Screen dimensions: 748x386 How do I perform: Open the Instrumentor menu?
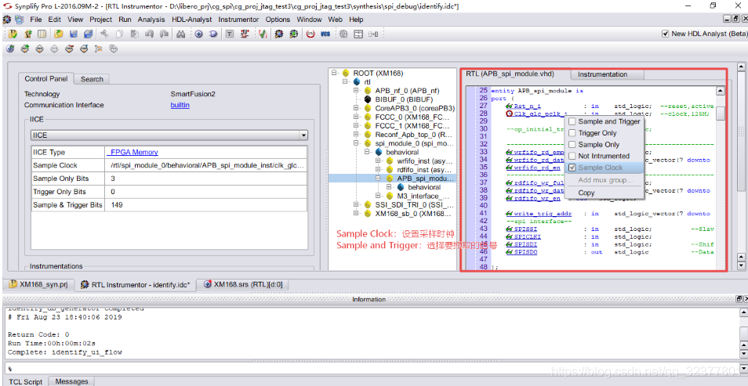[x=238, y=20]
